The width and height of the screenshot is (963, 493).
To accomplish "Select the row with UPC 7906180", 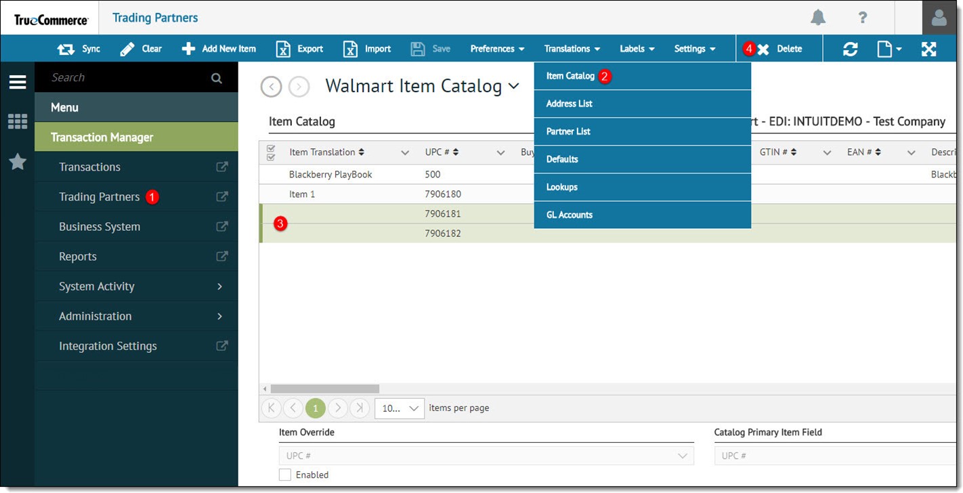I will click(x=607, y=194).
